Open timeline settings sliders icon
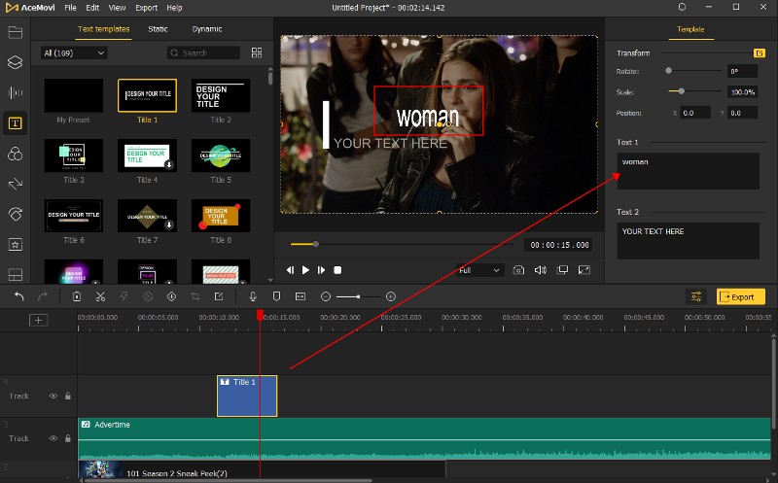Viewport: 778px width, 483px height. [x=696, y=296]
